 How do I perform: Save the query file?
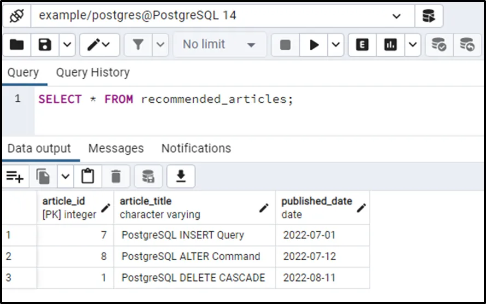[44, 44]
